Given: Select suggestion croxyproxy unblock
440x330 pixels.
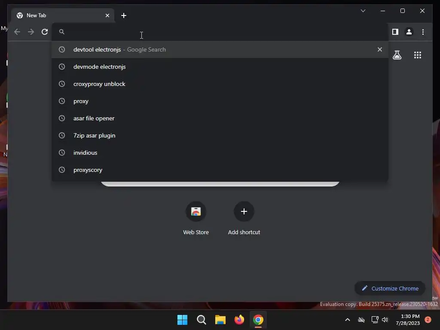Looking at the screenshot, I should point(220,84).
